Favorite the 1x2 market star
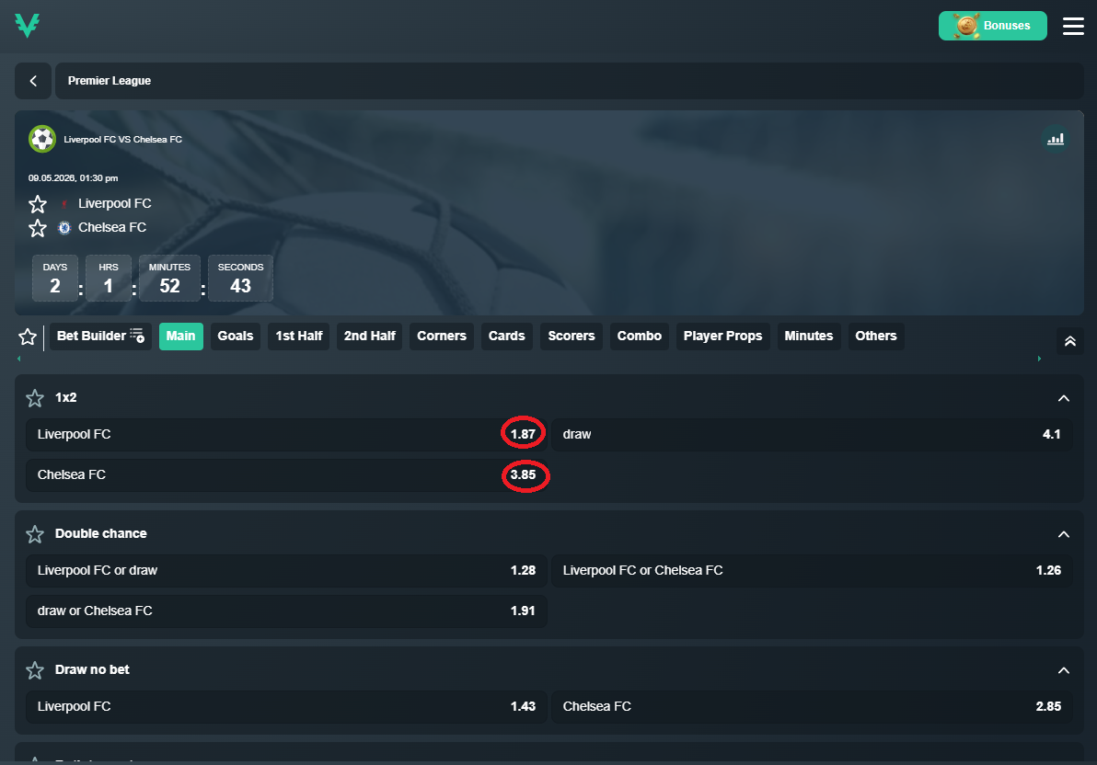Viewport: 1097px width, 765px height. point(35,398)
